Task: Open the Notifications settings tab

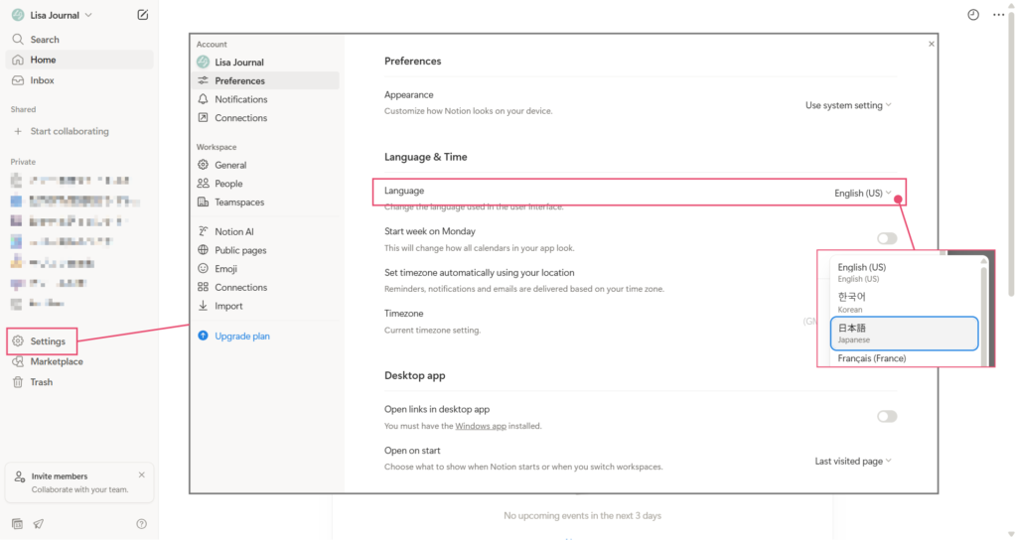Action: click(x=266, y=99)
